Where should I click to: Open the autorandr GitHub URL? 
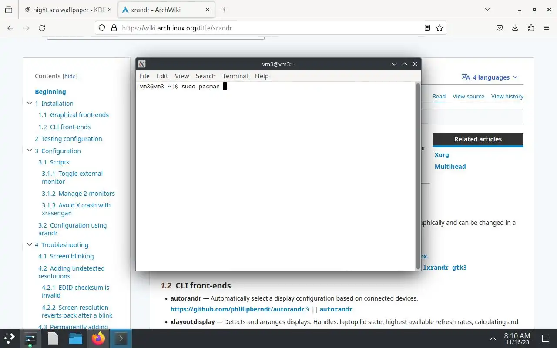pyautogui.click(x=240, y=309)
